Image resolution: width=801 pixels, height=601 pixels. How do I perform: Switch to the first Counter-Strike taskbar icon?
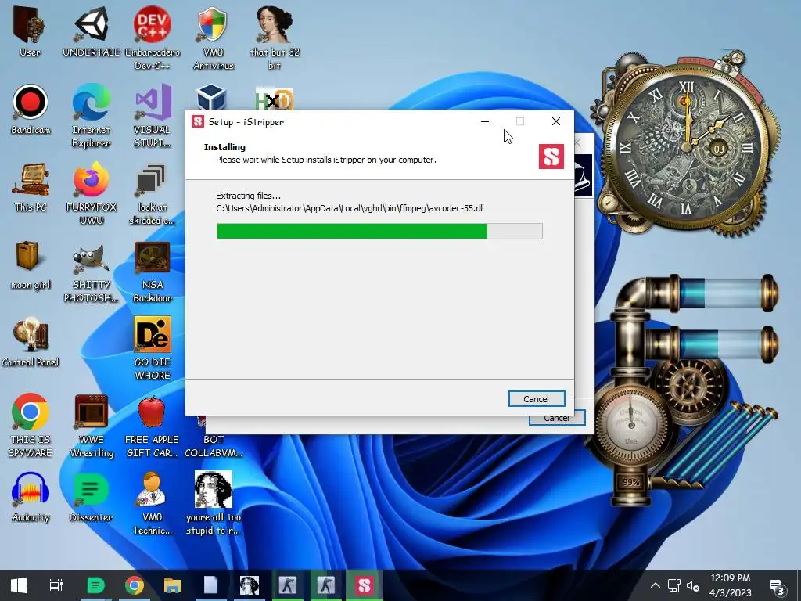click(x=288, y=585)
